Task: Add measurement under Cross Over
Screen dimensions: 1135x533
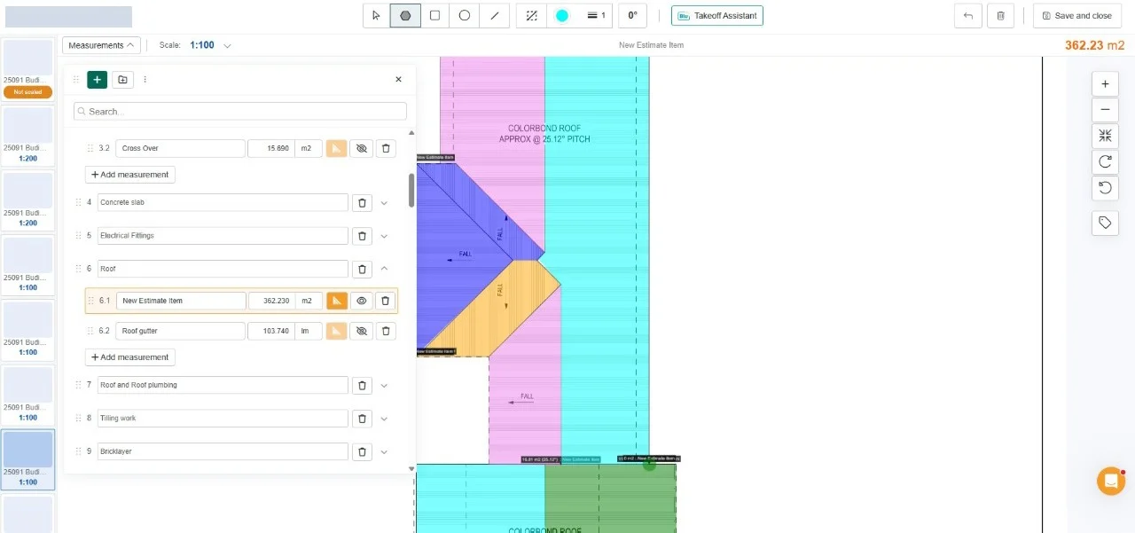Action: (130, 175)
